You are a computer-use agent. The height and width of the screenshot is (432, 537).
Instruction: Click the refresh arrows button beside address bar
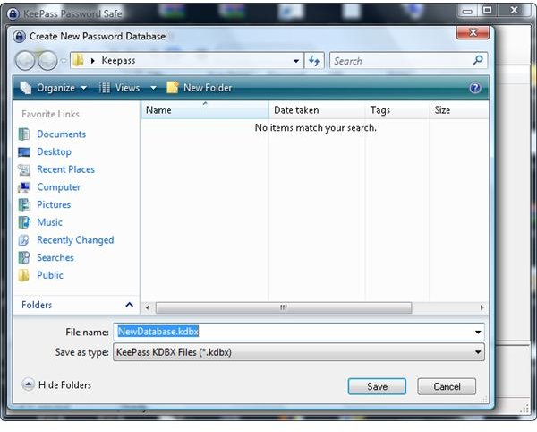[314, 61]
